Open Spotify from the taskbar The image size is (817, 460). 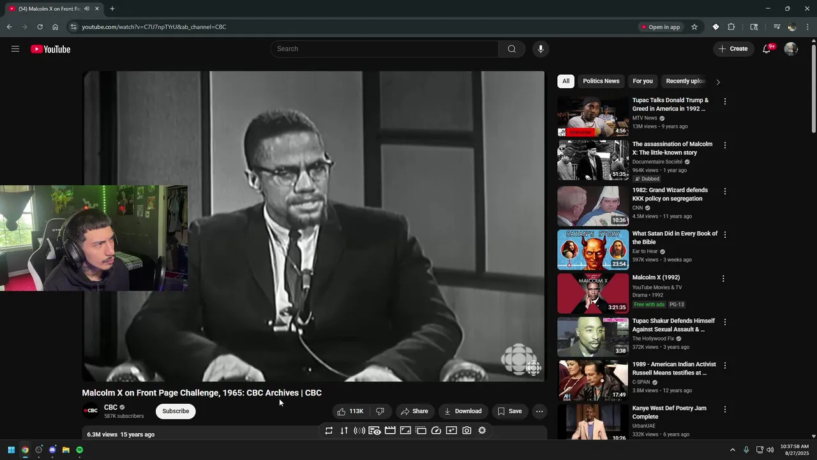point(79,450)
